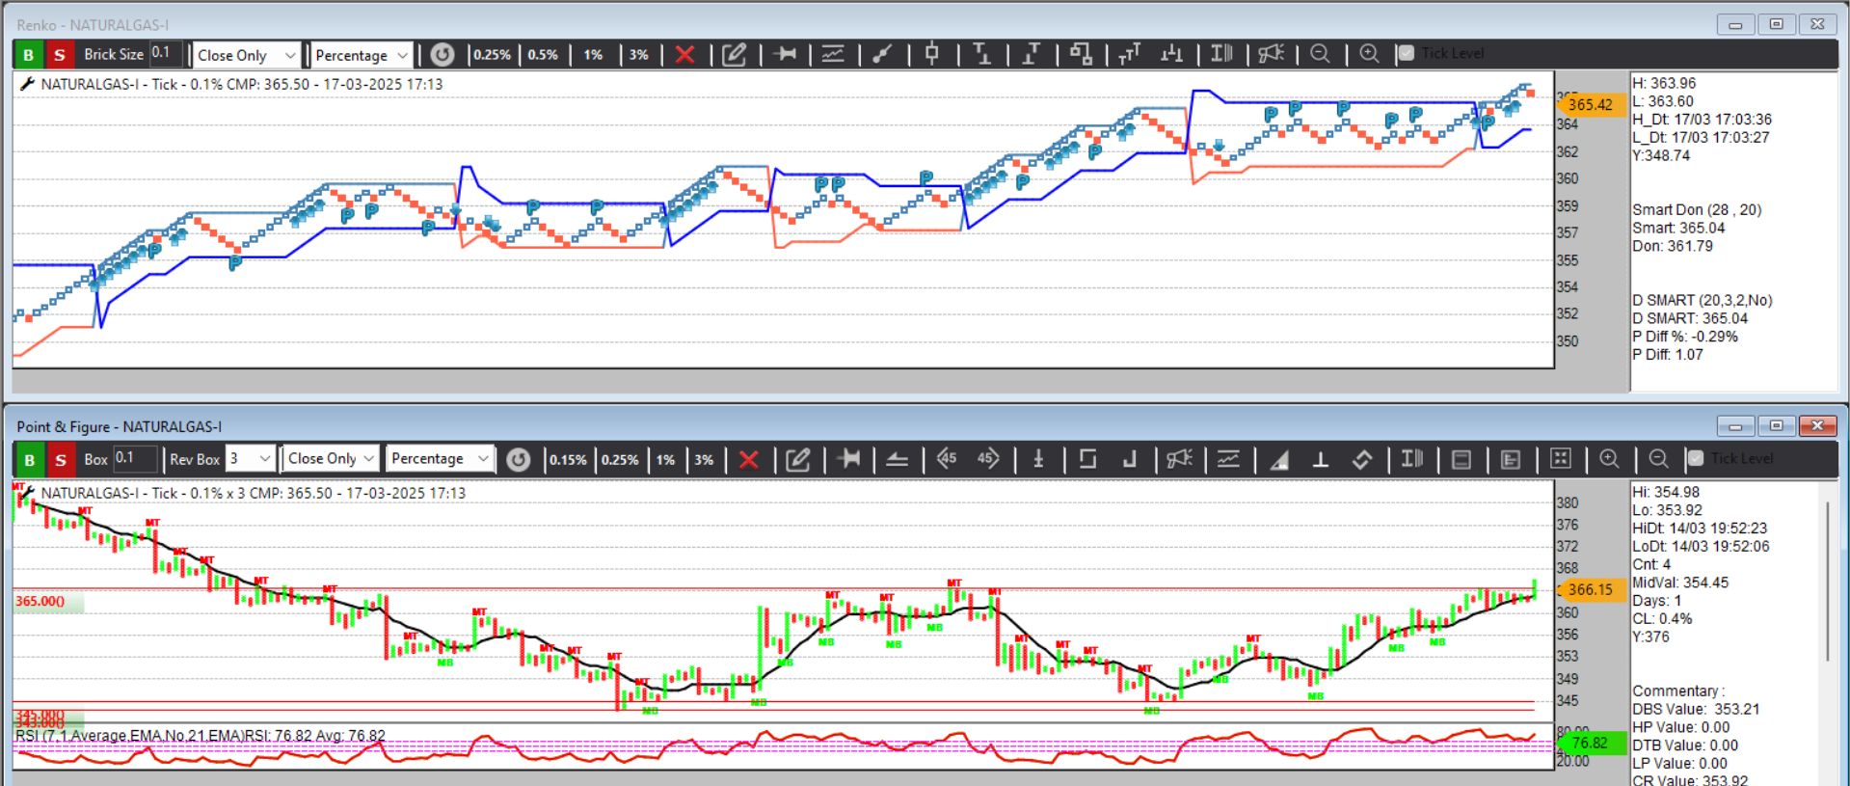Viewport: 1850px width, 786px height.
Task: Click the 365.42 price label on Renko axis
Action: (x=1591, y=104)
